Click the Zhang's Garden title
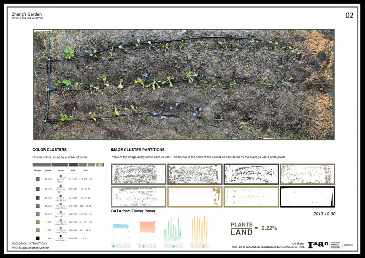 (x=27, y=14)
